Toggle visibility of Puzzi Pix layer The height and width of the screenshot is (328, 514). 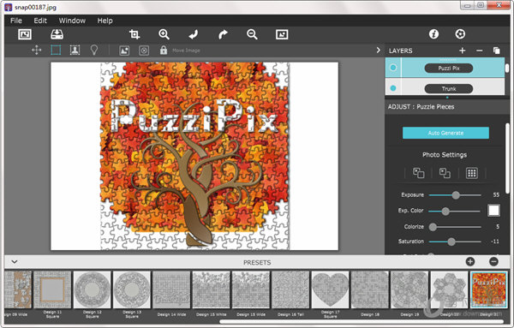click(x=392, y=68)
